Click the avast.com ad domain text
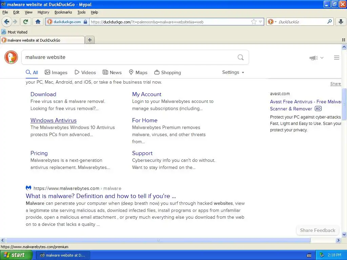 tap(280, 94)
